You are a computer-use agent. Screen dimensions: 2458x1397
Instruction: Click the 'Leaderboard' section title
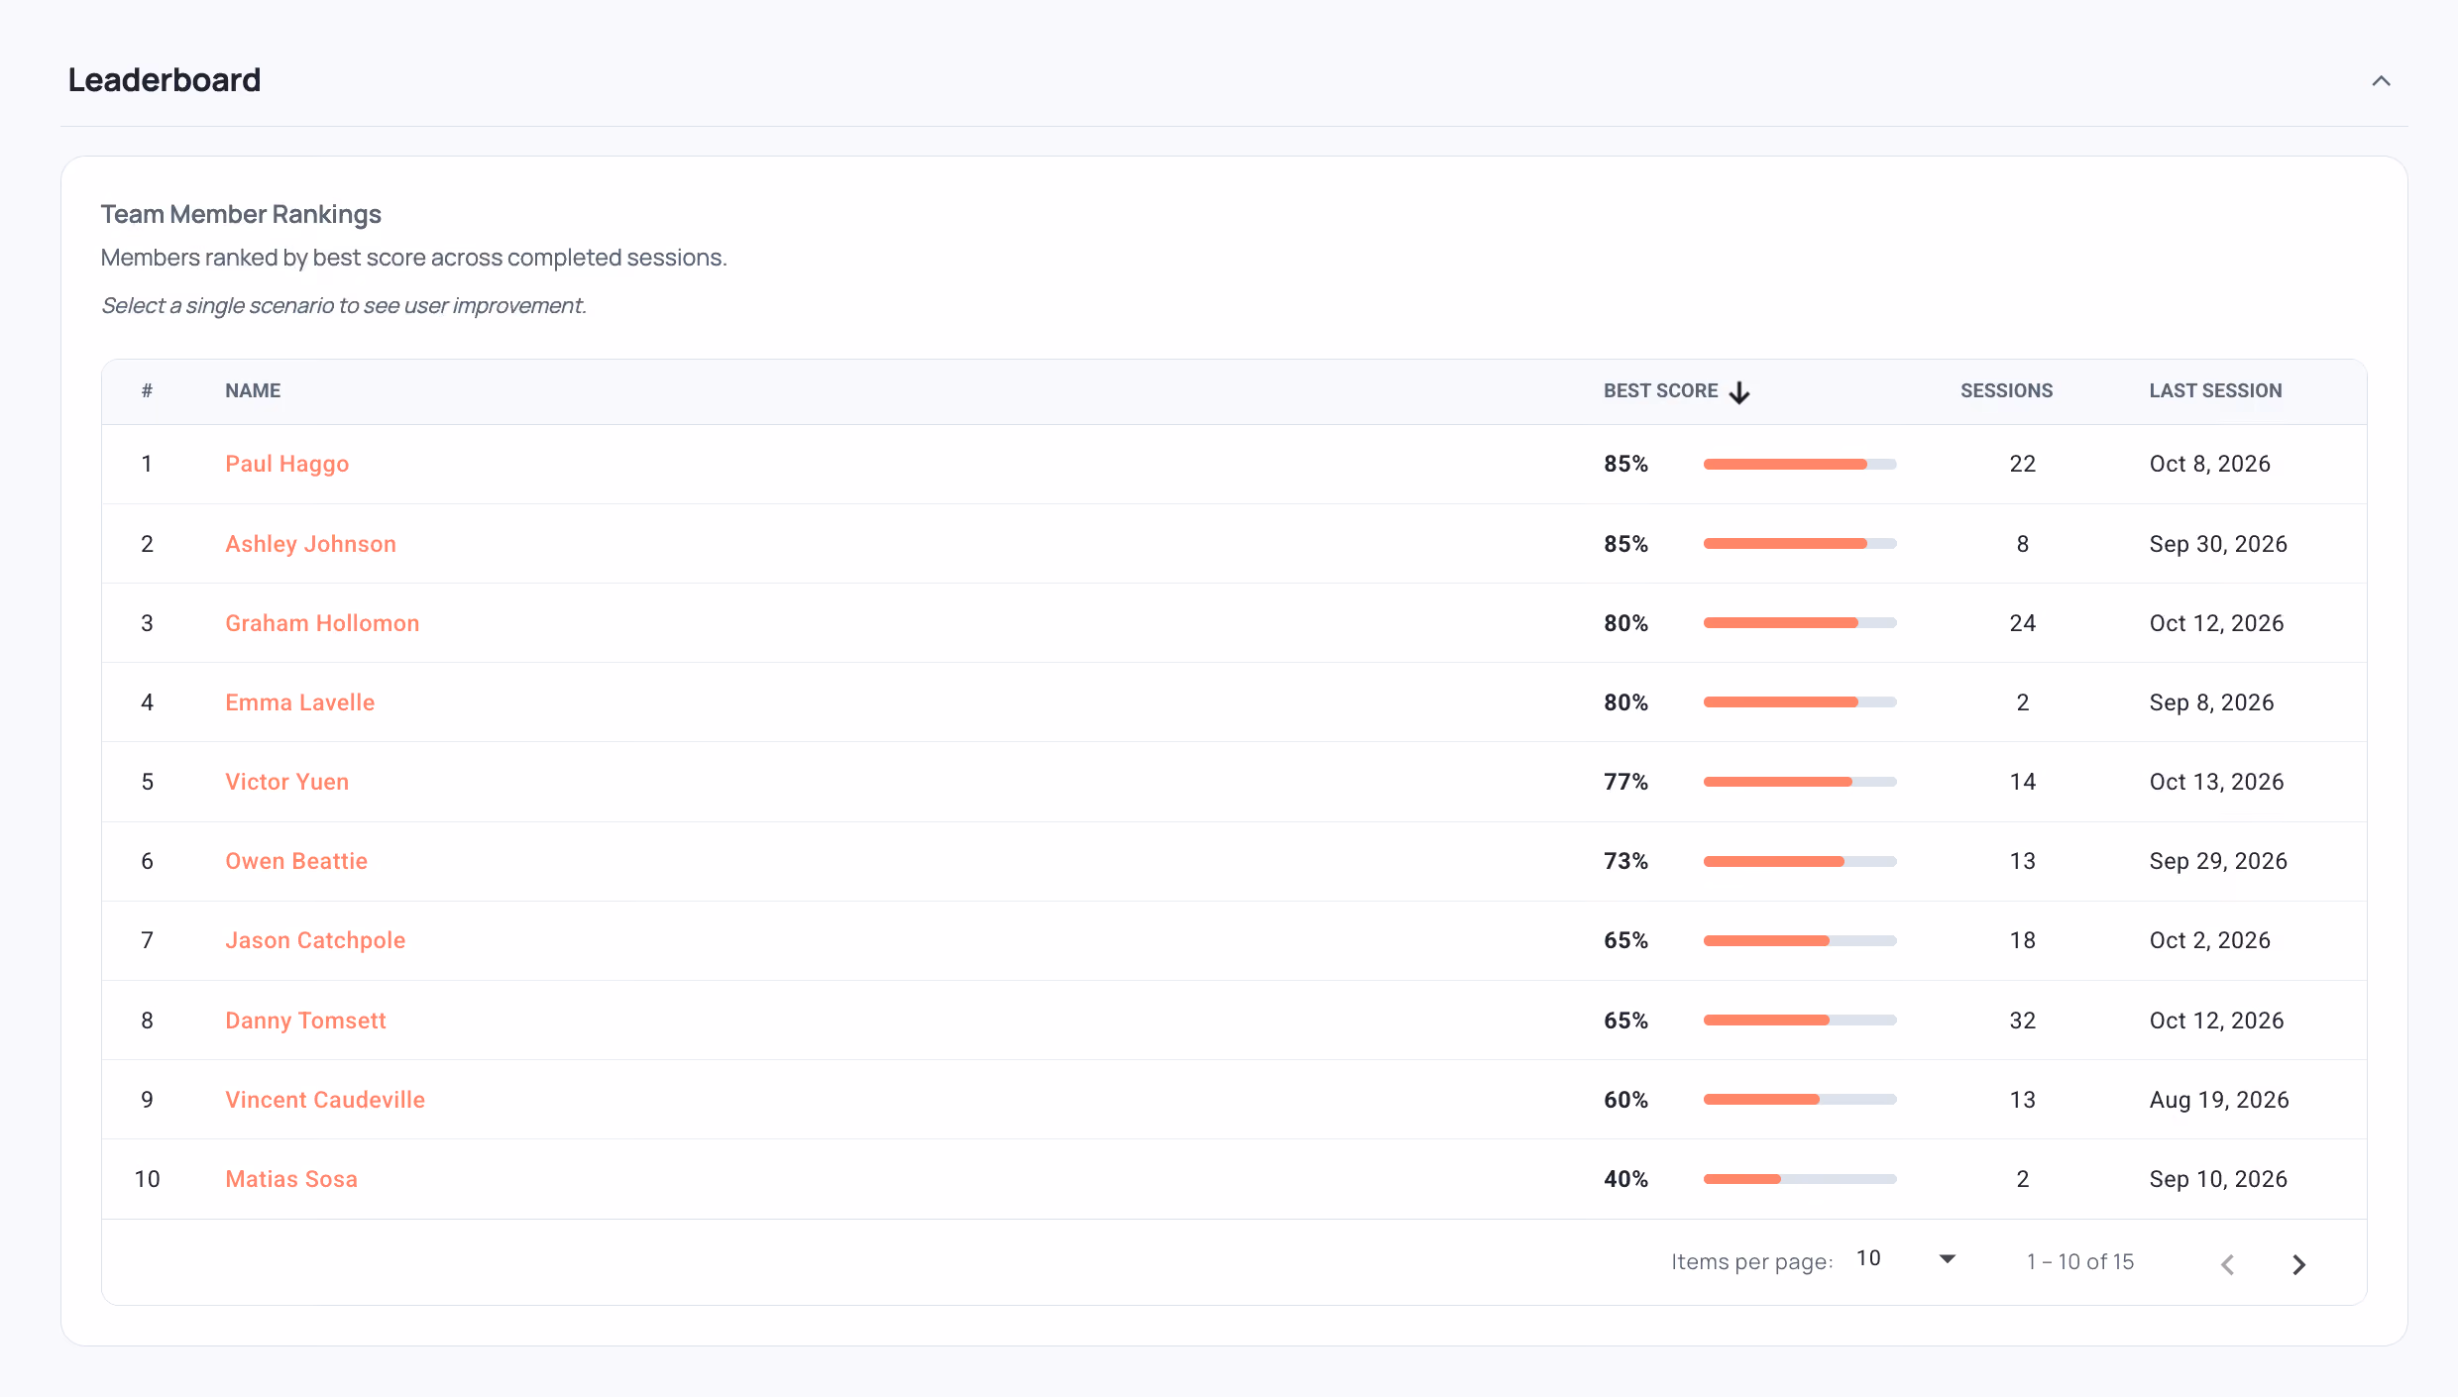click(x=165, y=80)
